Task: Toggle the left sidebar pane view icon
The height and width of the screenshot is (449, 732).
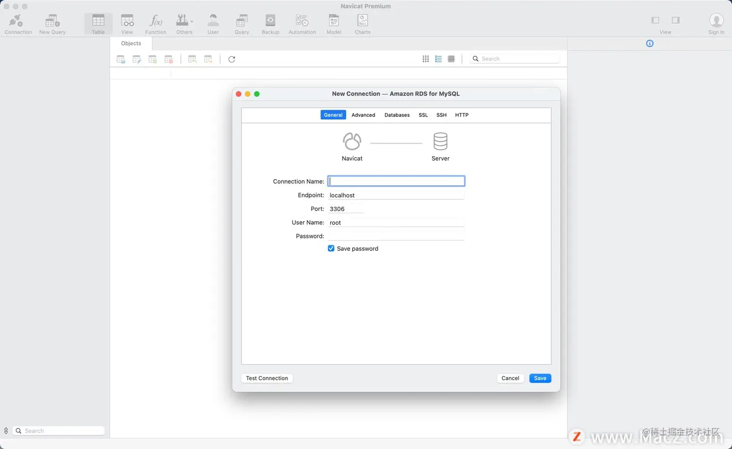Action: click(x=655, y=20)
